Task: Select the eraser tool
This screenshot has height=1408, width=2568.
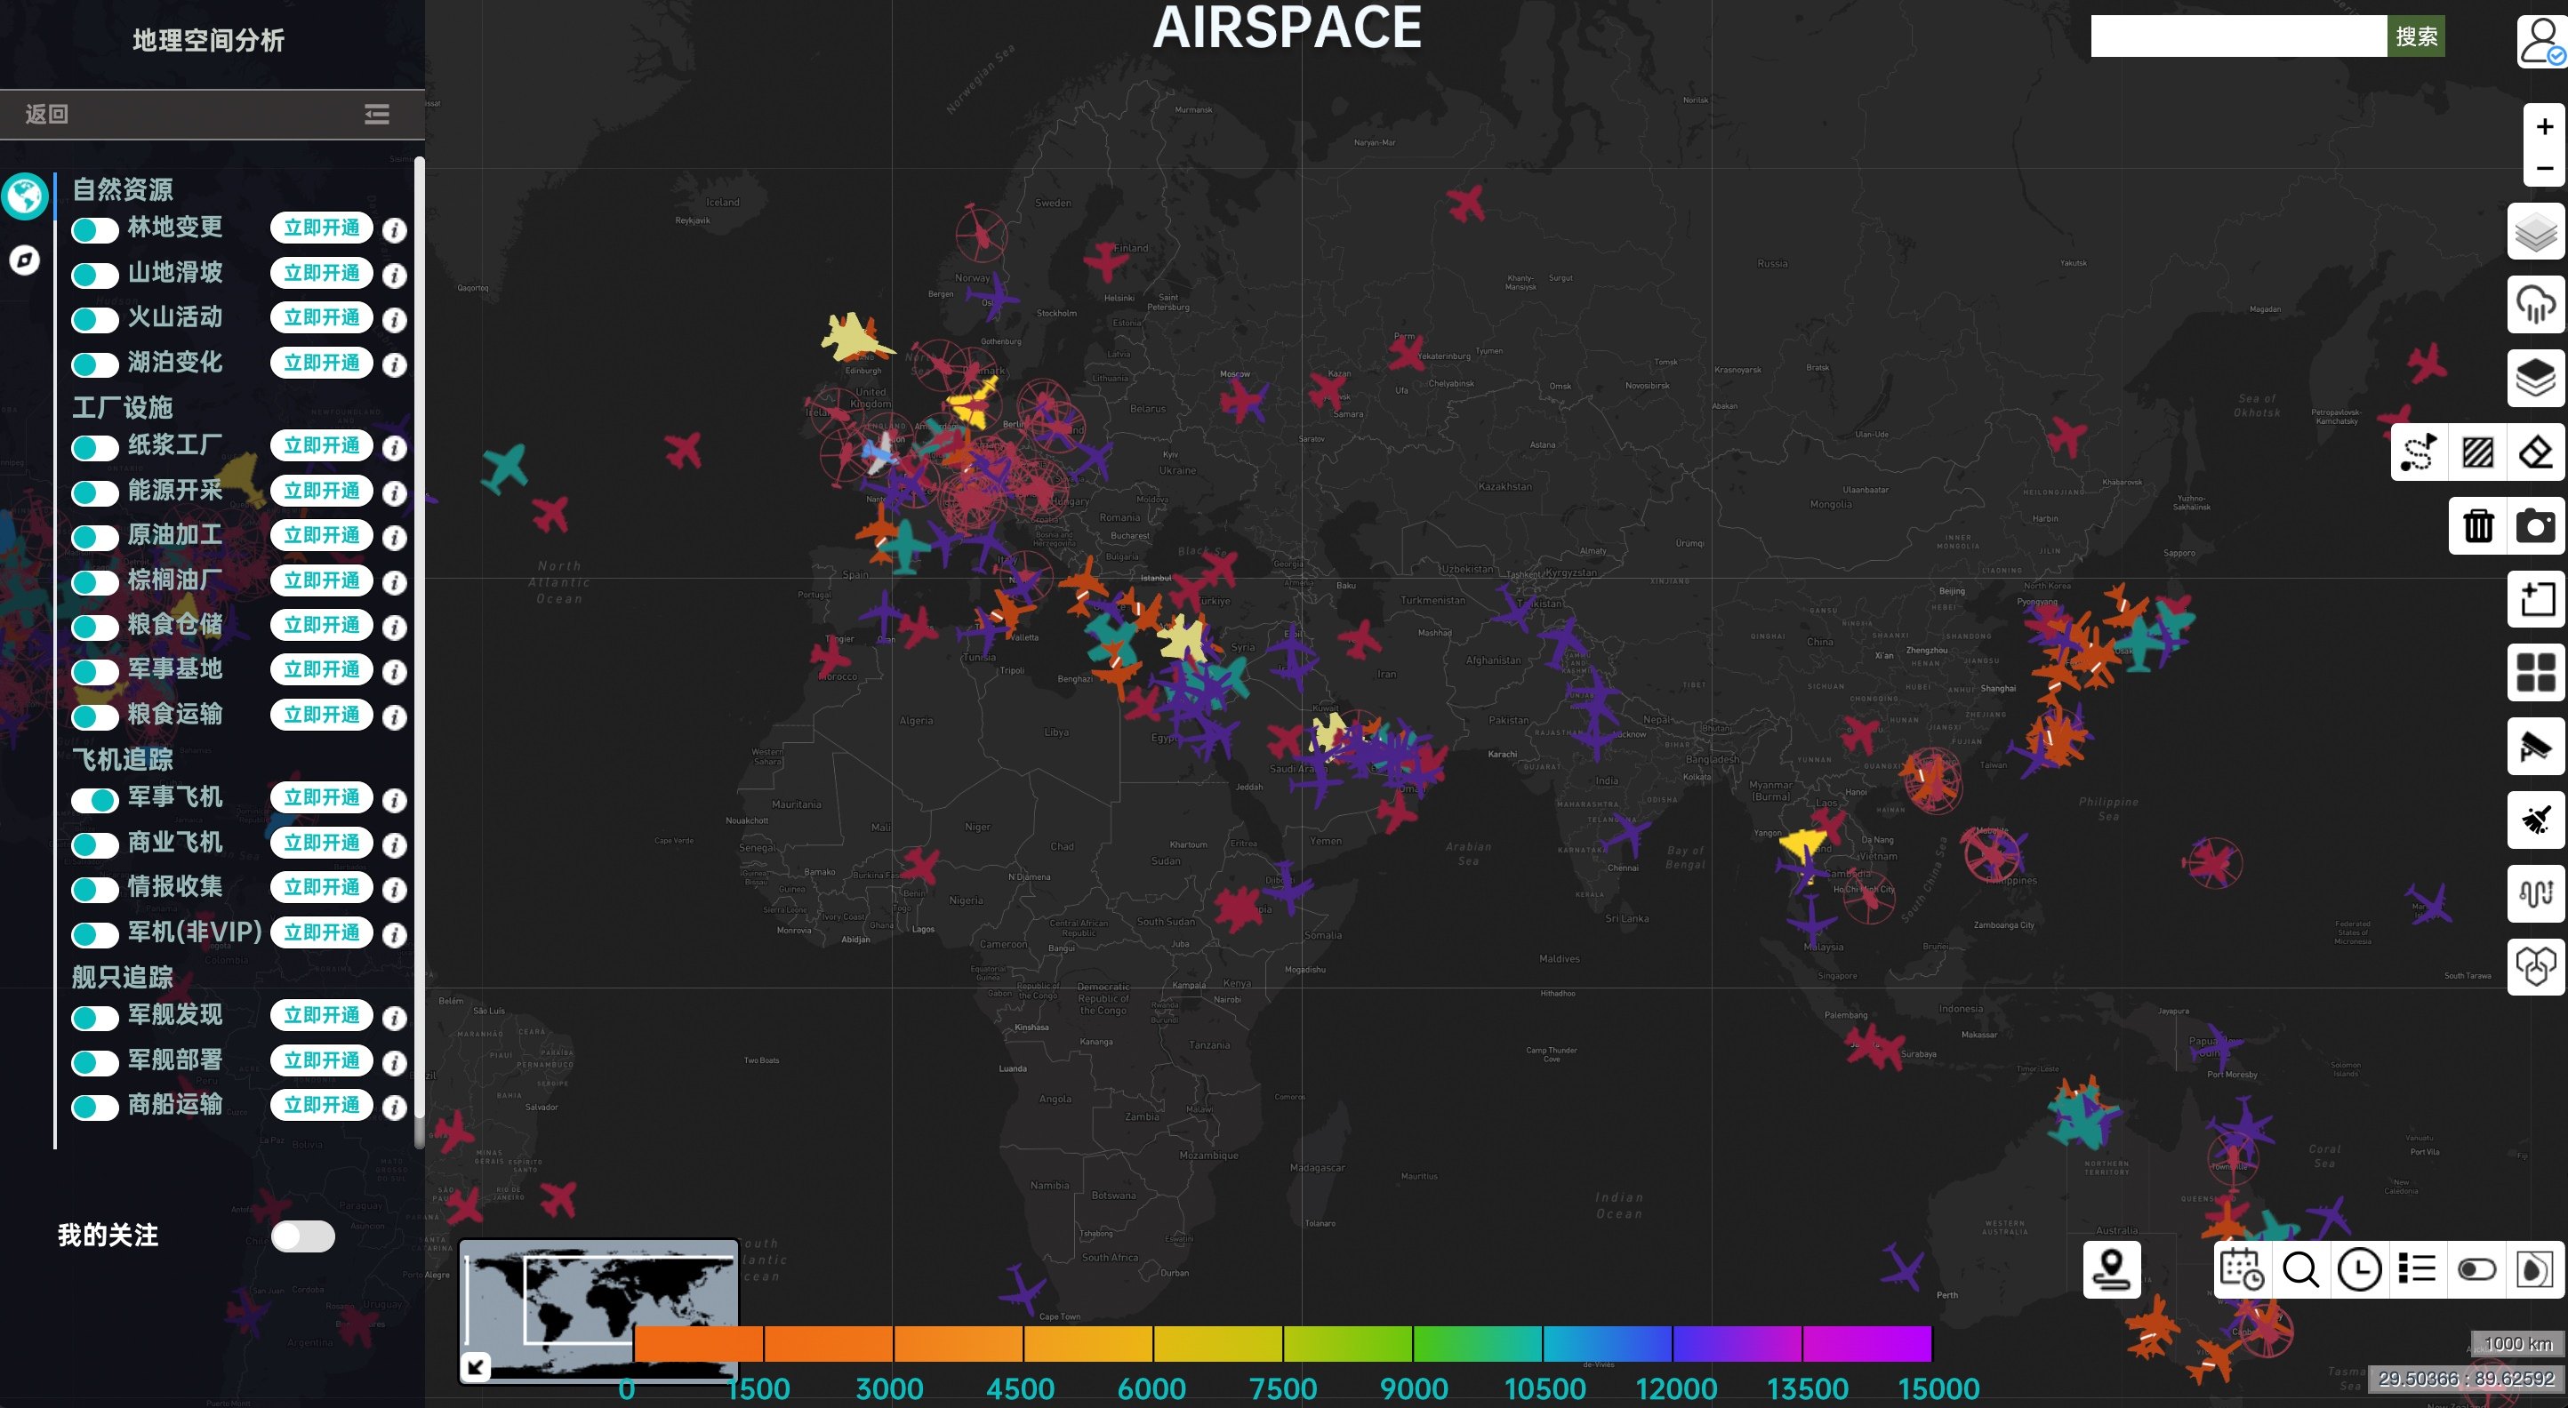Action: point(2535,452)
